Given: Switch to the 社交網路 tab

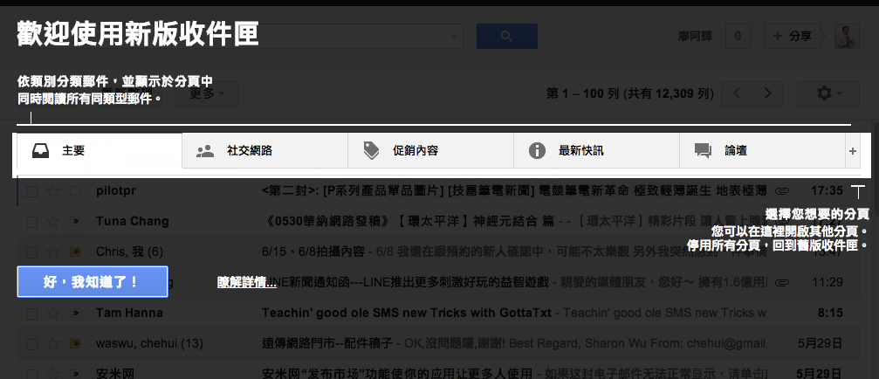Looking at the screenshot, I should (x=265, y=151).
